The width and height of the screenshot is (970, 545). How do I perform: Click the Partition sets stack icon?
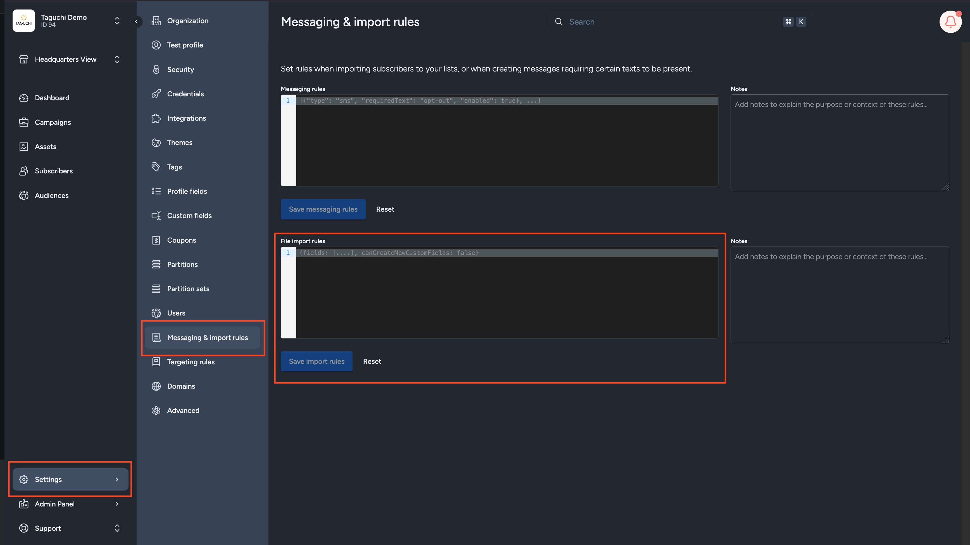click(156, 289)
